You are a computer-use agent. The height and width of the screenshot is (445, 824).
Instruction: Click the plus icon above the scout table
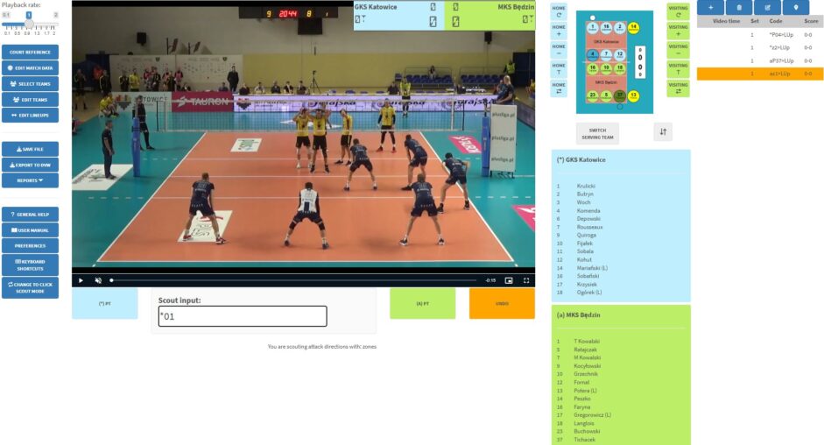(x=710, y=7)
